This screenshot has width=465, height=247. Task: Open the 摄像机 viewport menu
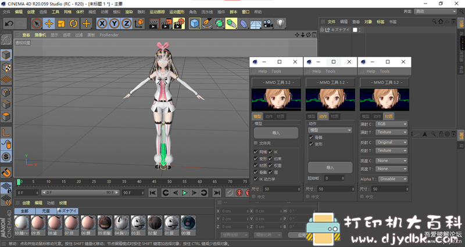pyautogui.click(x=40, y=35)
